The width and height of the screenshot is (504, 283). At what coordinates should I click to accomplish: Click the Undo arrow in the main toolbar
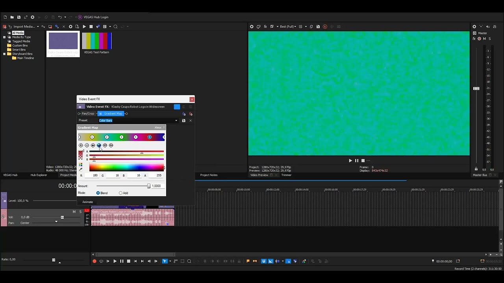[x=60, y=17]
